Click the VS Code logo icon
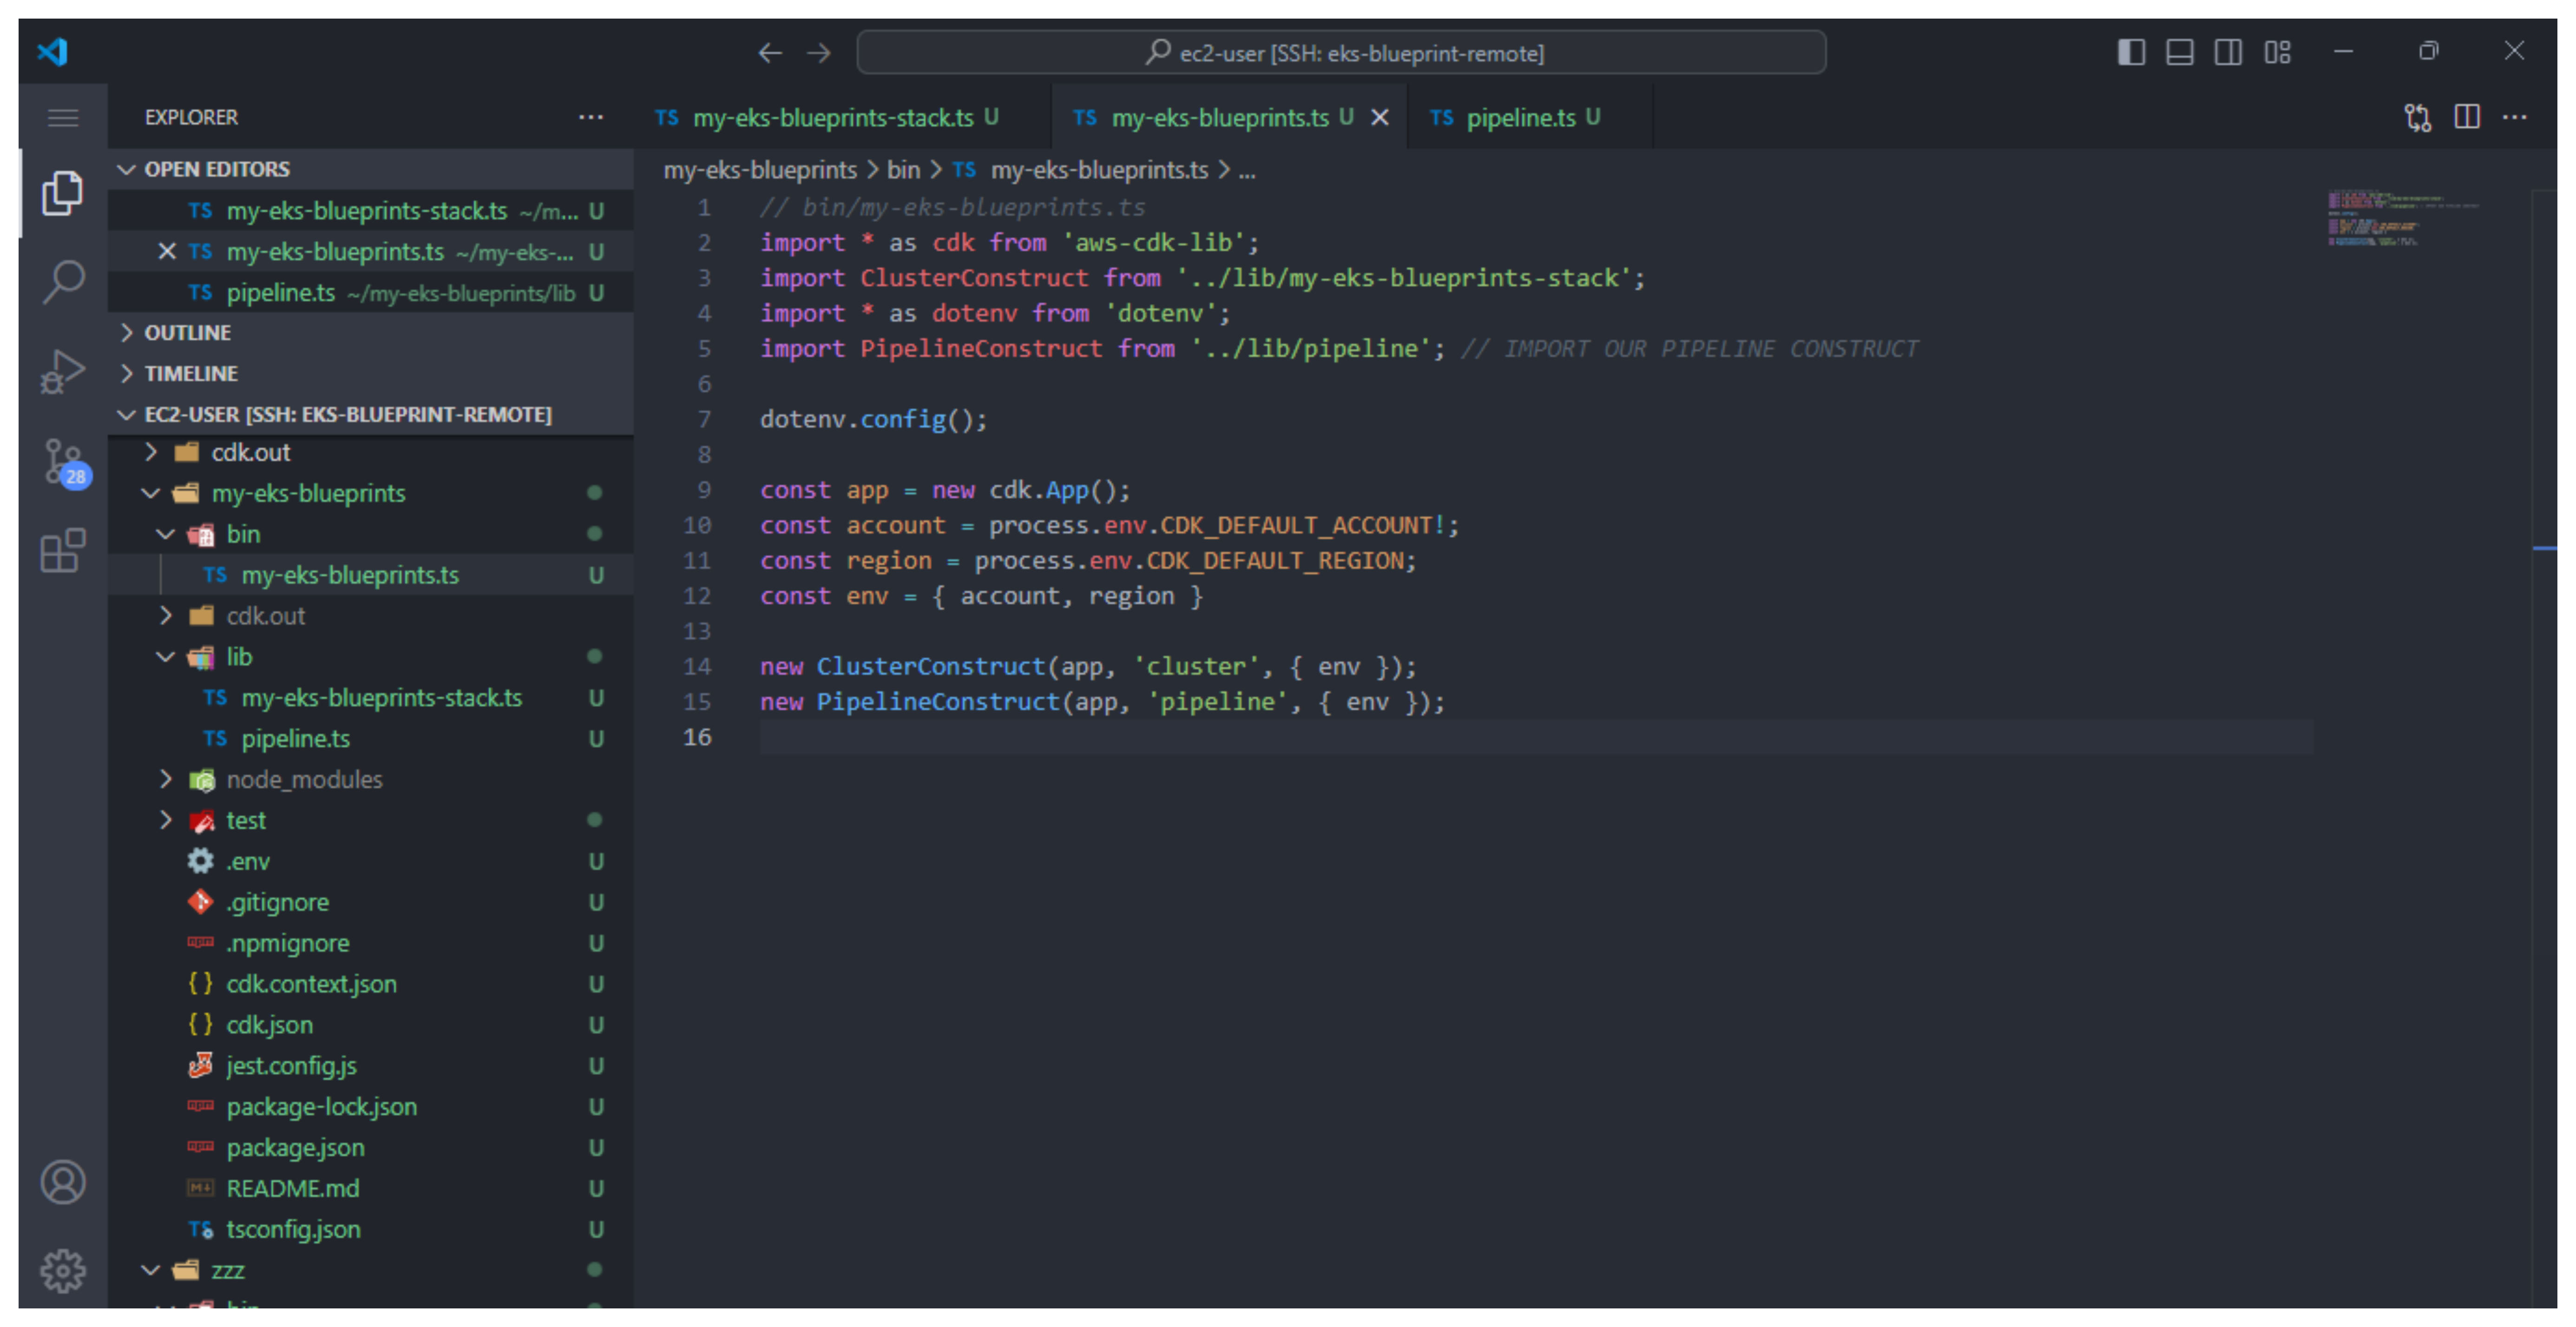The image size is (2576, 1327). 52,51
